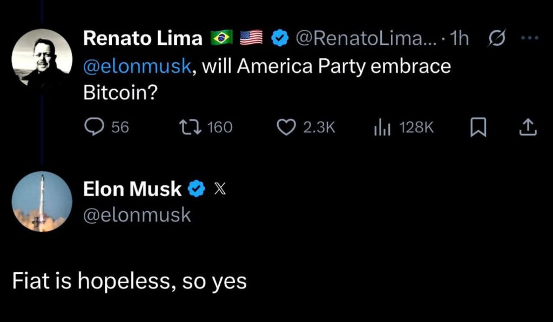The width and height of the screenshot is (553, 322).
Task: View analytics showing 128K views
Action: (382, 127)
